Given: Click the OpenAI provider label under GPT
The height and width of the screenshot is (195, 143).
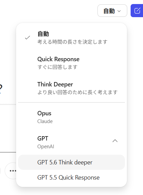Looking at the screenshot, I should [x=46, y=147].
